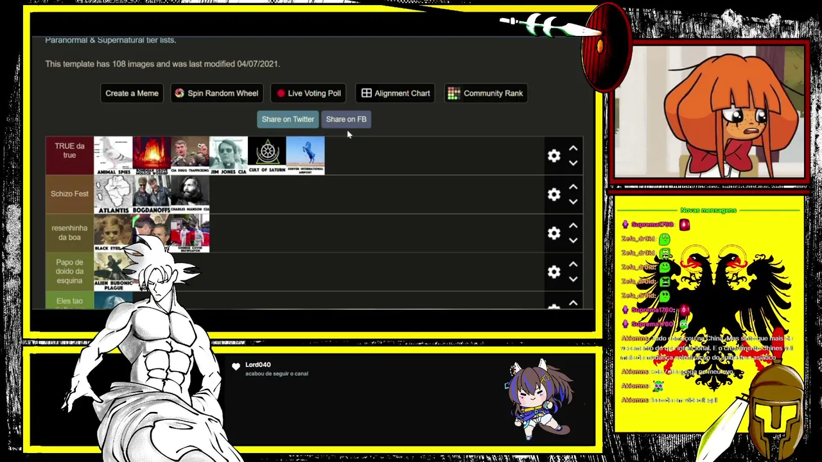The height and width of the screenshot is (462, 822).
Task: Share tier list on Twitter
Action: point(288,119)
